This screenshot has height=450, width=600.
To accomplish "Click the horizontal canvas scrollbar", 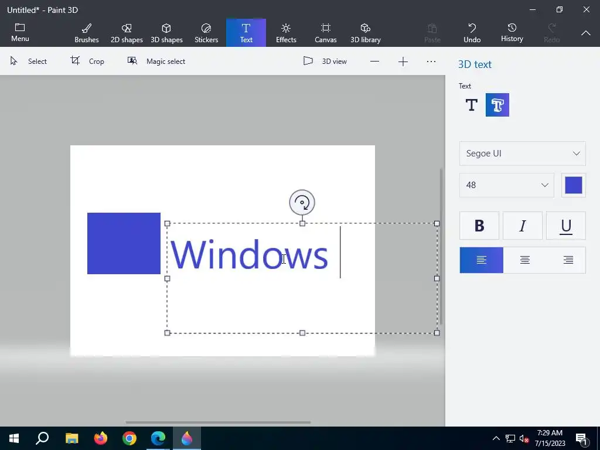I will 218,422.
